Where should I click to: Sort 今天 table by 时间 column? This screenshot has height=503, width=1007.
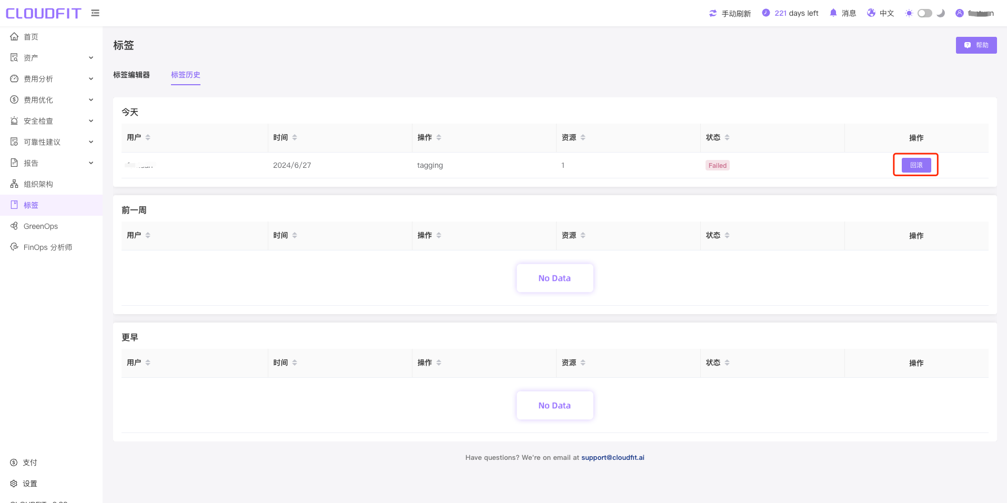click(x=295, y=137)
